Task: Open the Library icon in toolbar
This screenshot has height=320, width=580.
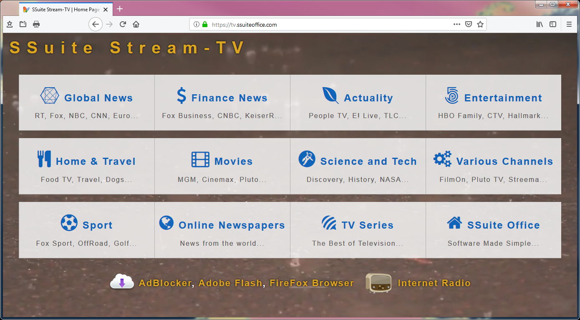Action: (540, 24)
